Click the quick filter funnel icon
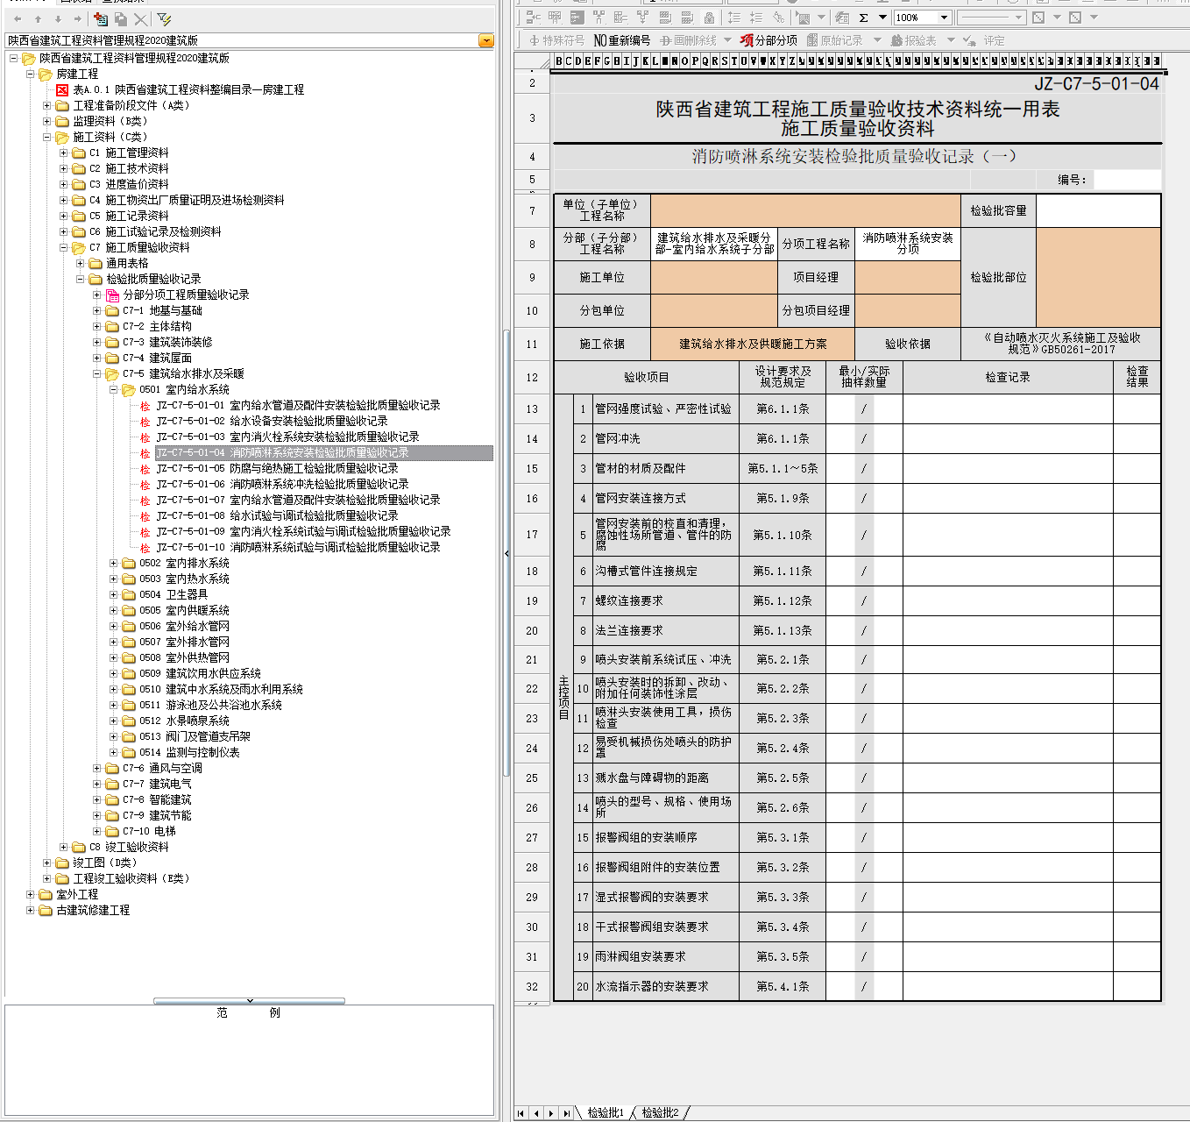 click(164, 18)
